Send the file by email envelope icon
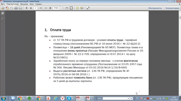 pyautogui.click(x=20, y=8)
